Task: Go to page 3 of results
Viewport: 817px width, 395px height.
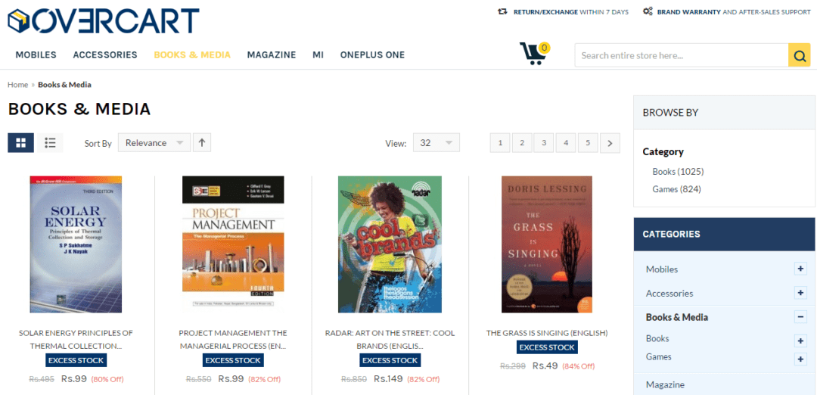Action: (x=543, y=143)
